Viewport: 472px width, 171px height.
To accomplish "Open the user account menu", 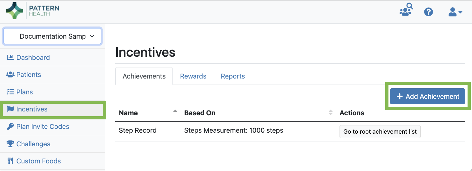I will pos(455,12).
